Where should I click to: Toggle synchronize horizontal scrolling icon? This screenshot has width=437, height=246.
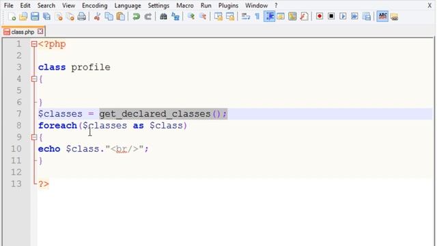[230, 16]
